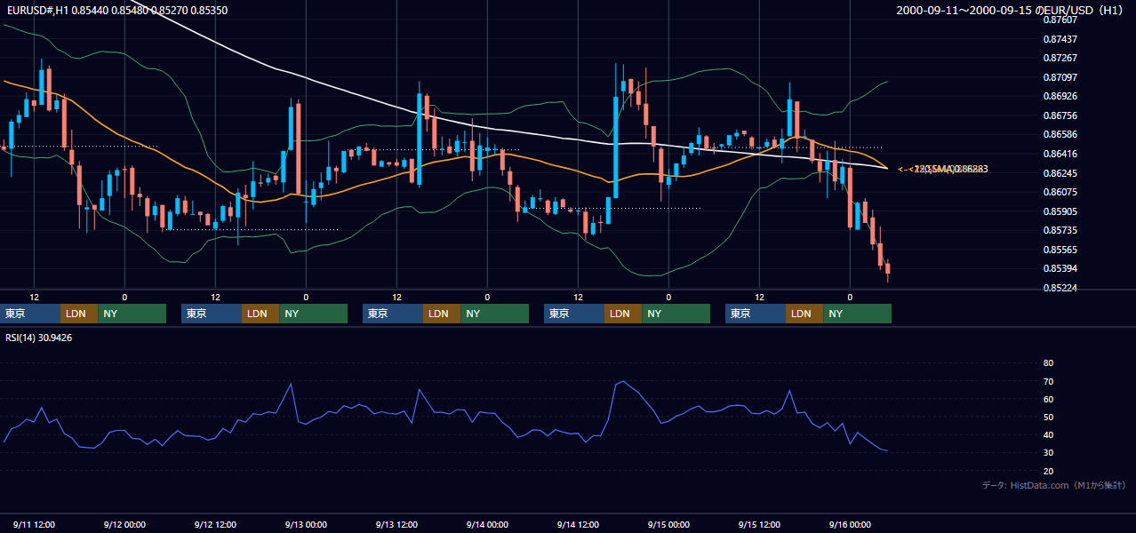Select the LDN session block for 9/13
The image size is (1136, 533).
442,314
